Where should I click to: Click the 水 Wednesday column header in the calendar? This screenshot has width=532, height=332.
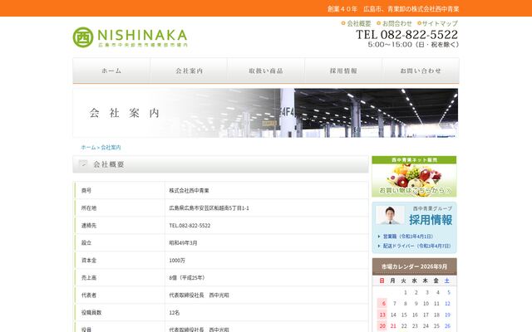pos(415,281)
